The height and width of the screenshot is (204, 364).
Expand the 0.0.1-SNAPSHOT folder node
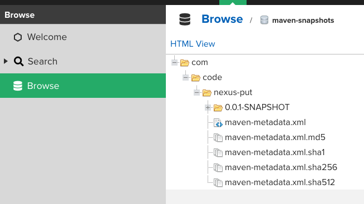(208, 108)
